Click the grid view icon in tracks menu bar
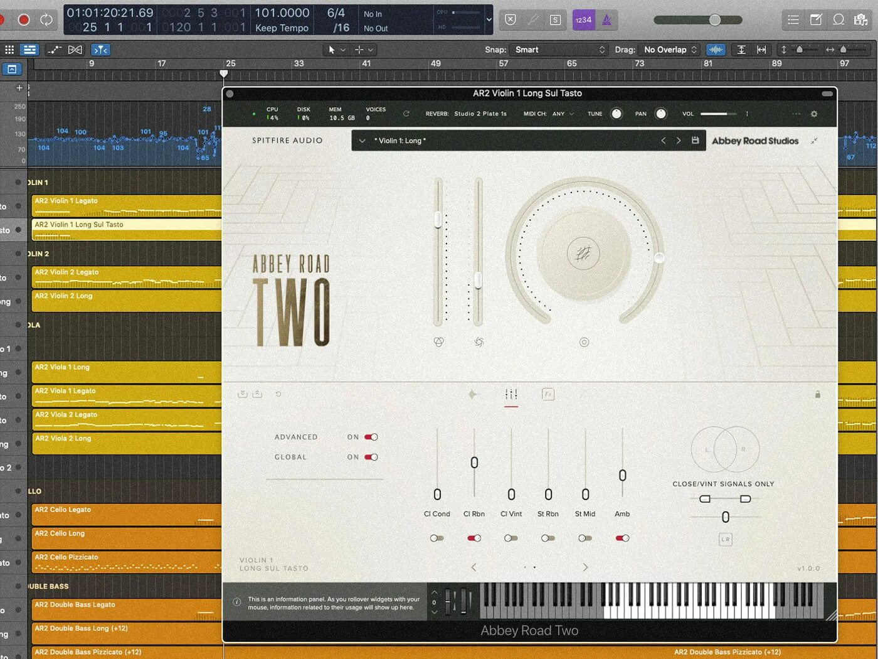The height and width of the screenshot is (659, 878). [9, 50]
